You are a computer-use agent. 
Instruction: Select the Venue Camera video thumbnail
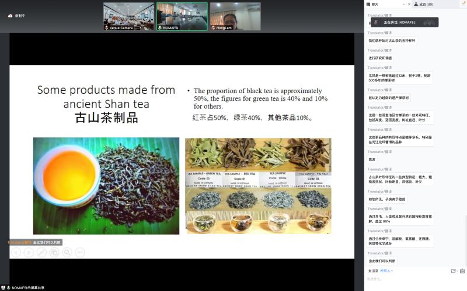[x=128, y=16]
